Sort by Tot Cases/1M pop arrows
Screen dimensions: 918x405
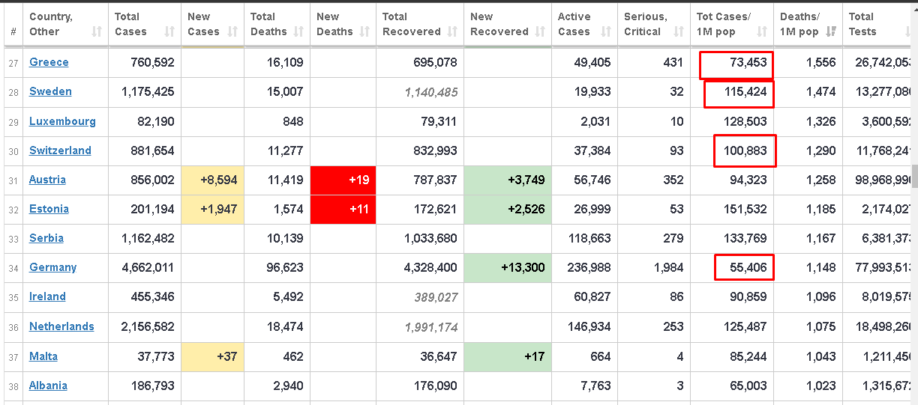[762, 31]
